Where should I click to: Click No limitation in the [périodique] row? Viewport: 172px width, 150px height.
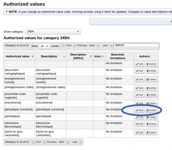click(x=114, y=116)
